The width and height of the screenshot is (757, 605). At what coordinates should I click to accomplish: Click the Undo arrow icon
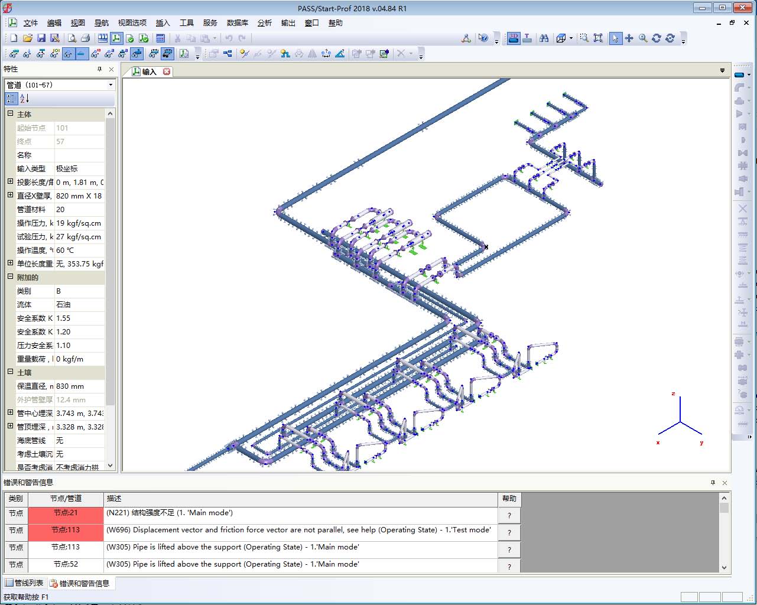(x=229, y=38)
